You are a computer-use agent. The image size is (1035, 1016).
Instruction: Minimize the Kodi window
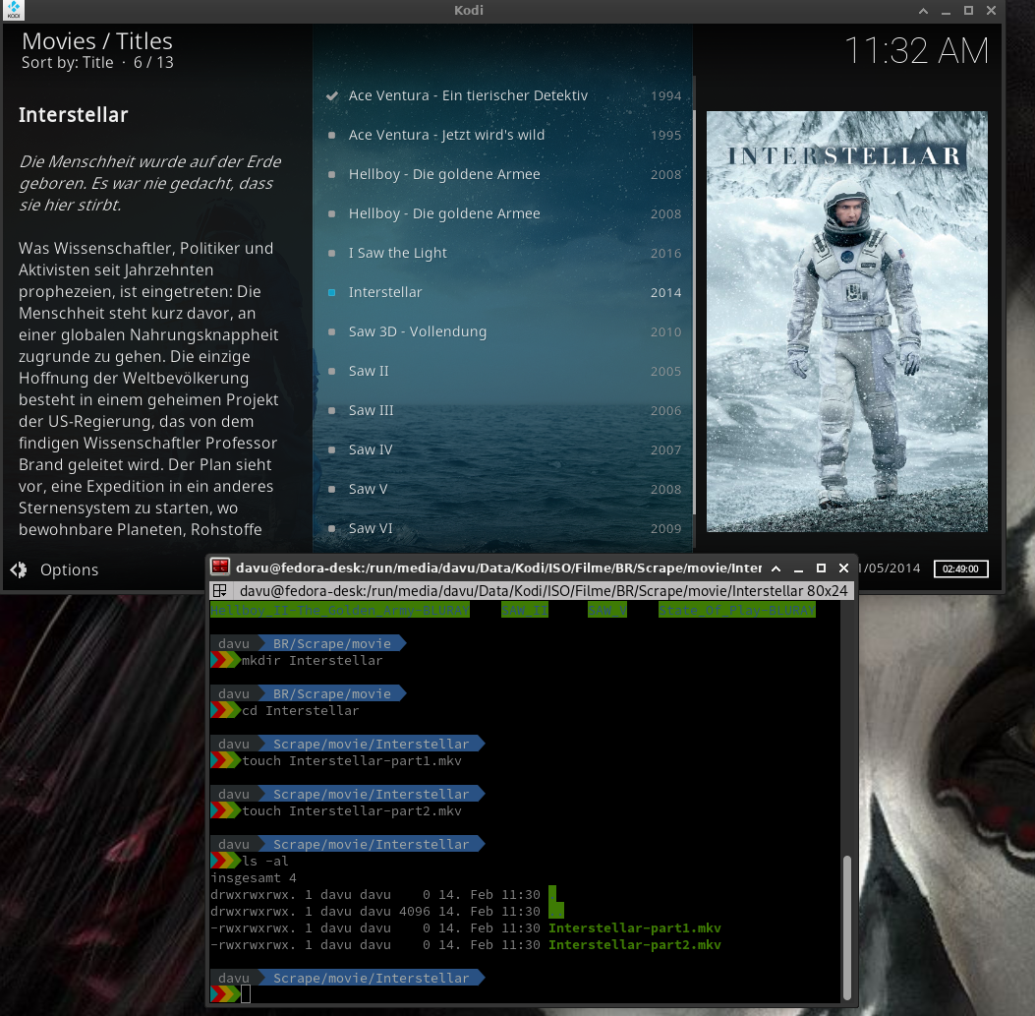946,11
